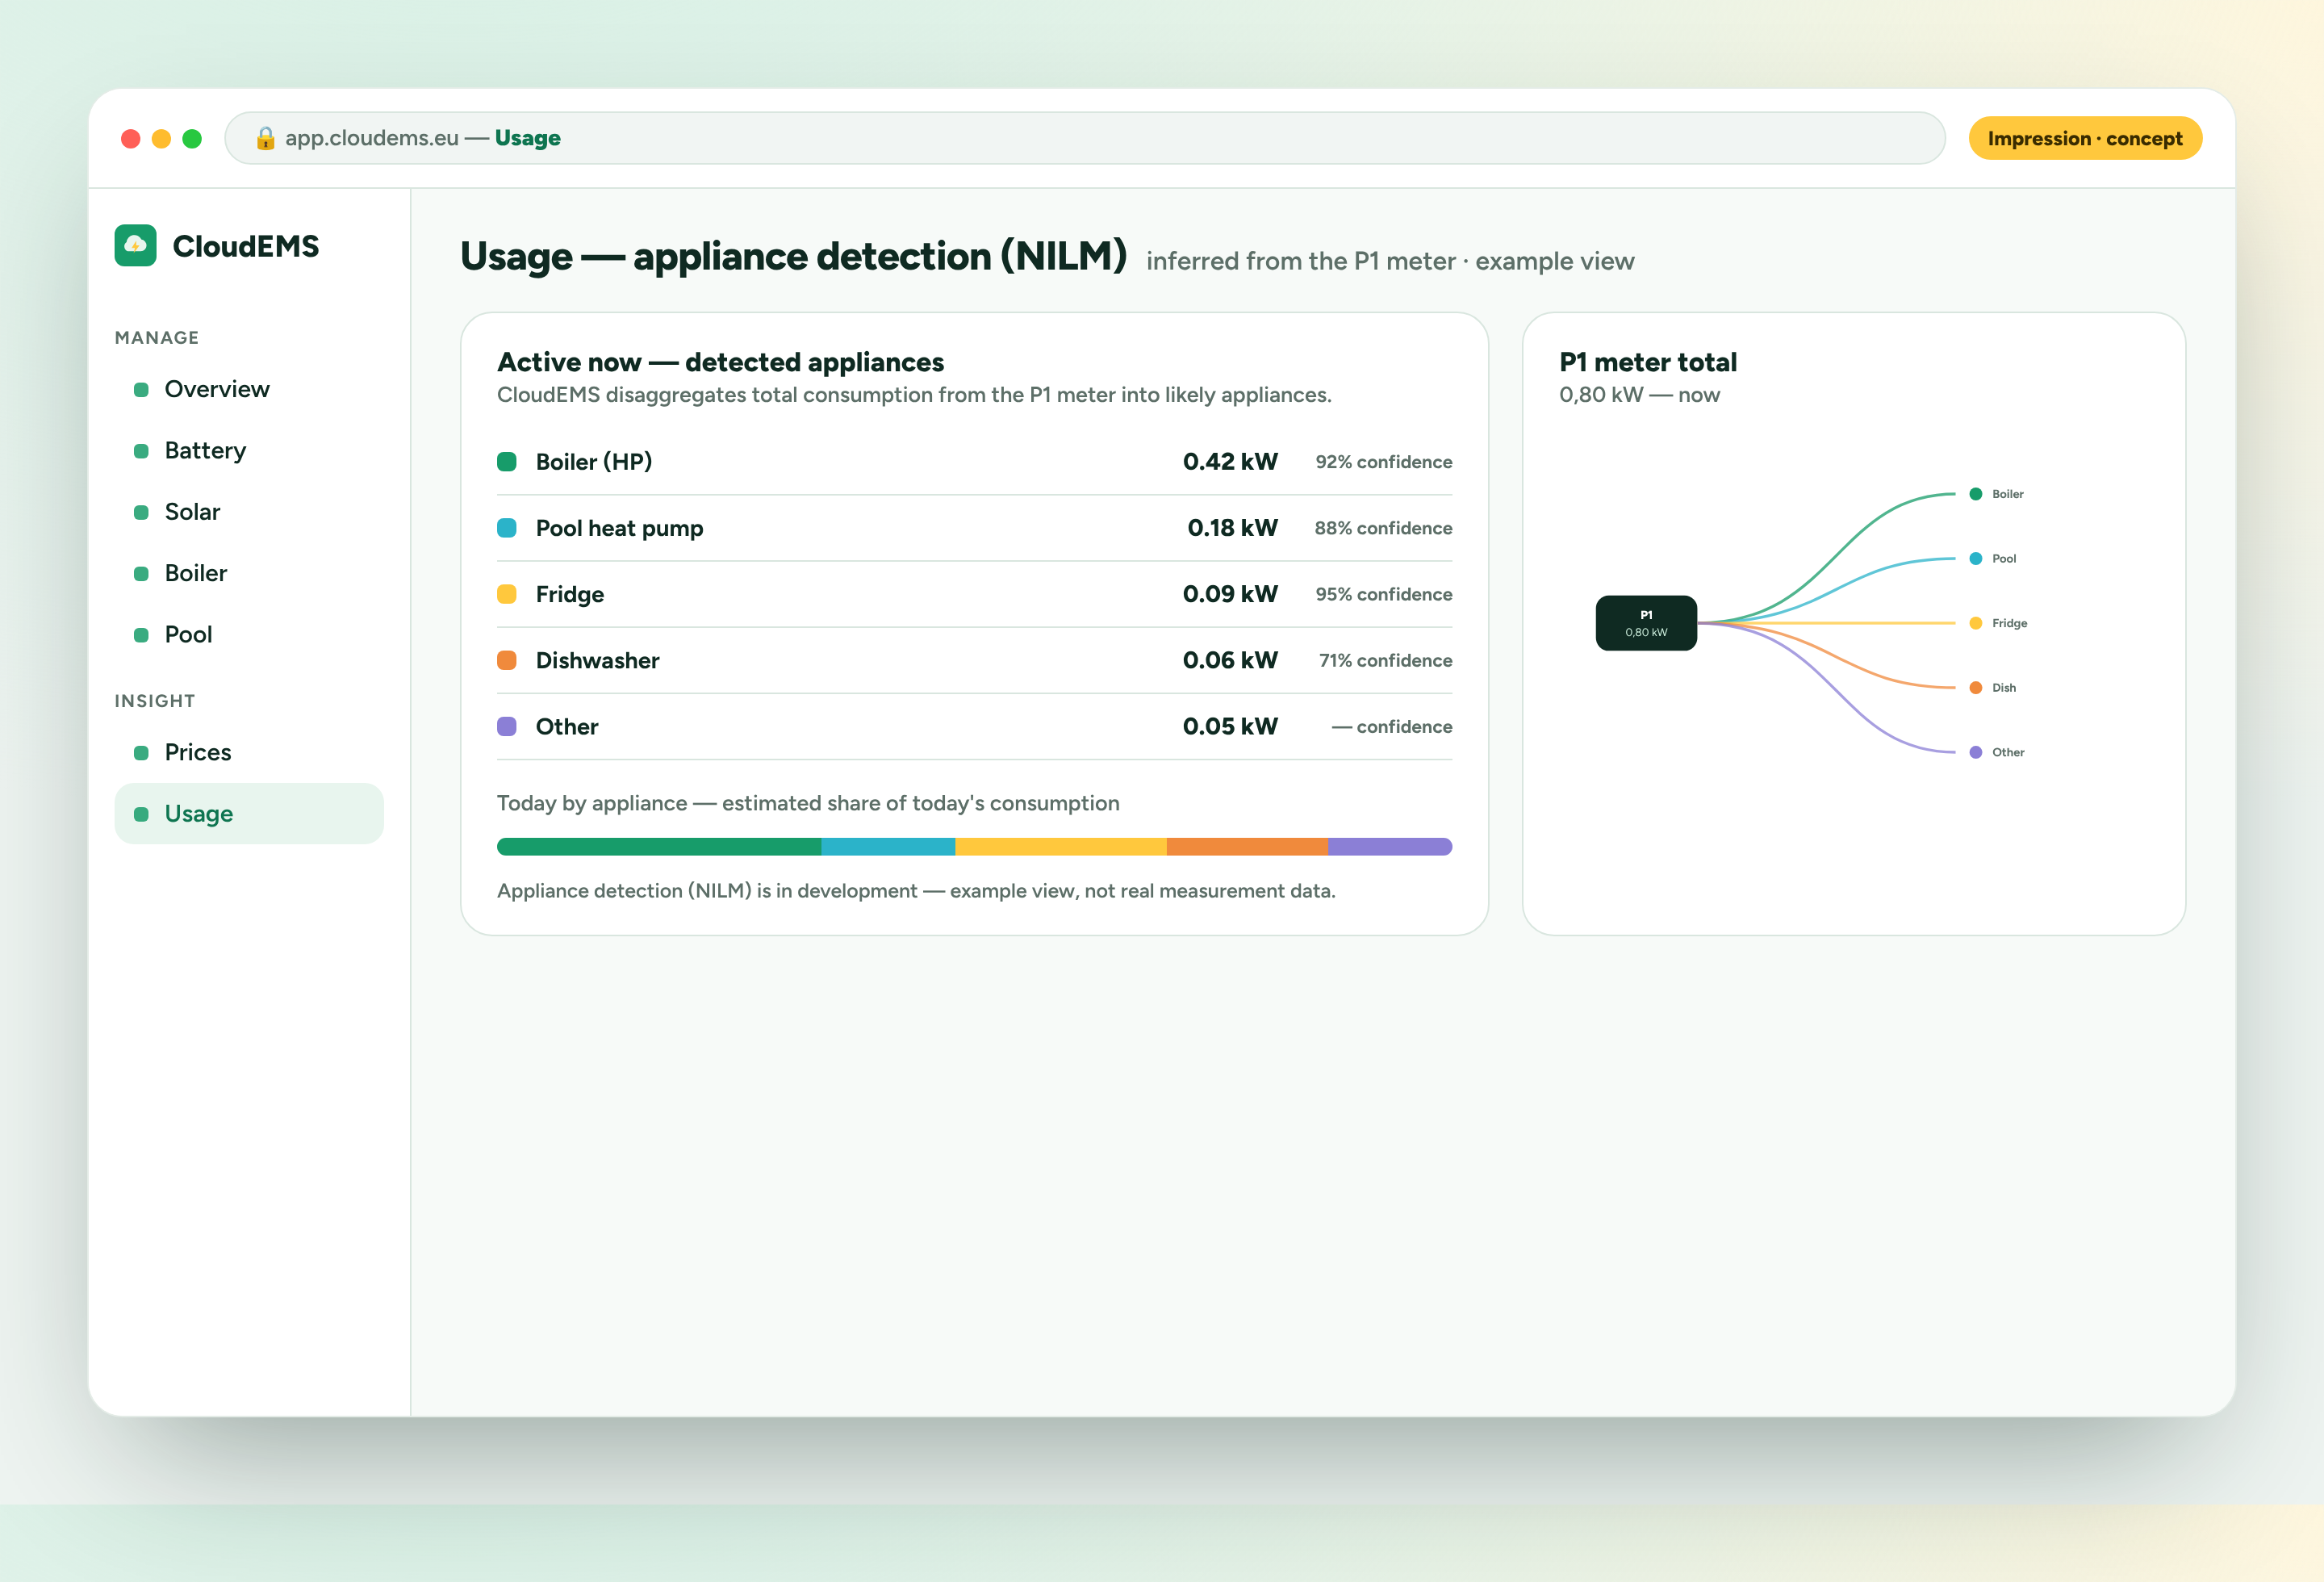The image size is (2324, 1582).
Task: Click the red window close dot
Action: point(130,138)
